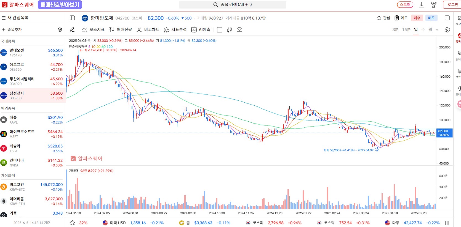This screenshot has width=461, height=227.
Task: Click the 매수 buy button
Action: click(417, 18)
